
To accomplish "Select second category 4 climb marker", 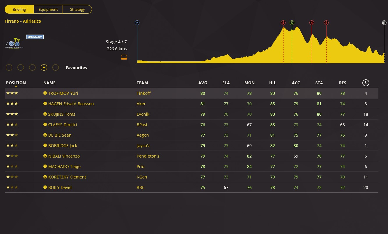I will coord(312,23).
